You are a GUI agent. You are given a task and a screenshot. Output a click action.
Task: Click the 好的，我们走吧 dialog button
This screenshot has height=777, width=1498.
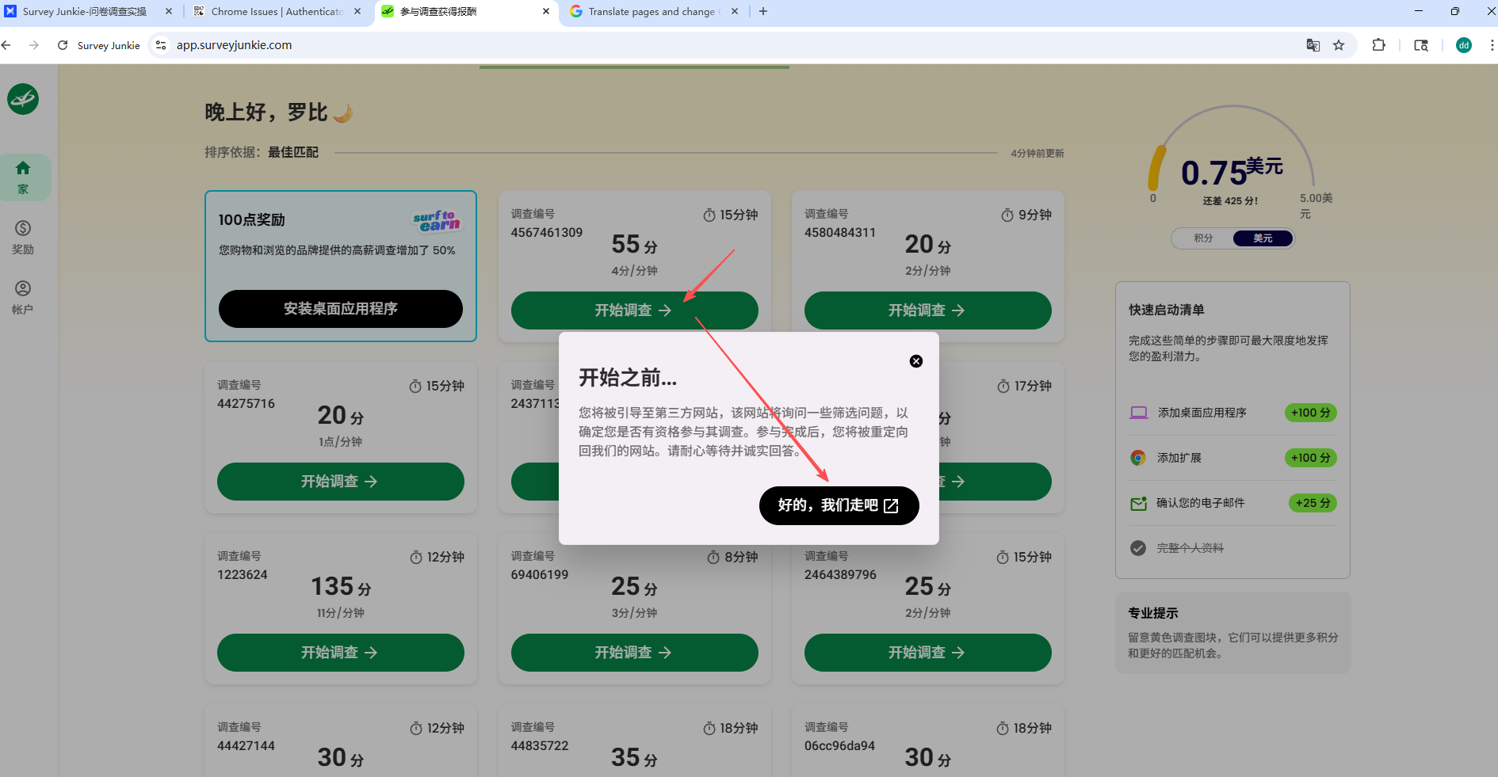(x=839, y=505)
